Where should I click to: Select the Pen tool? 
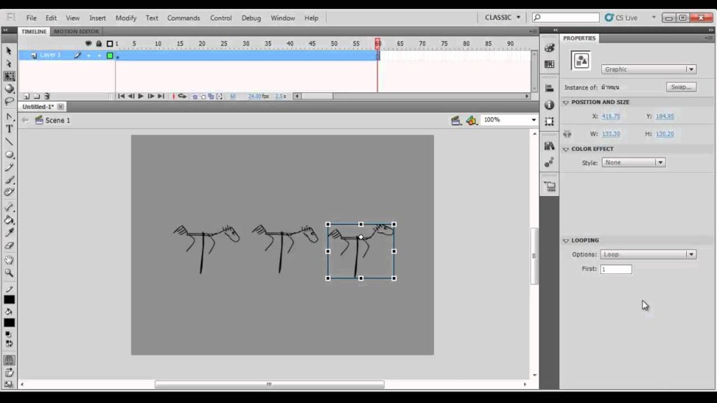pos(9,117)
